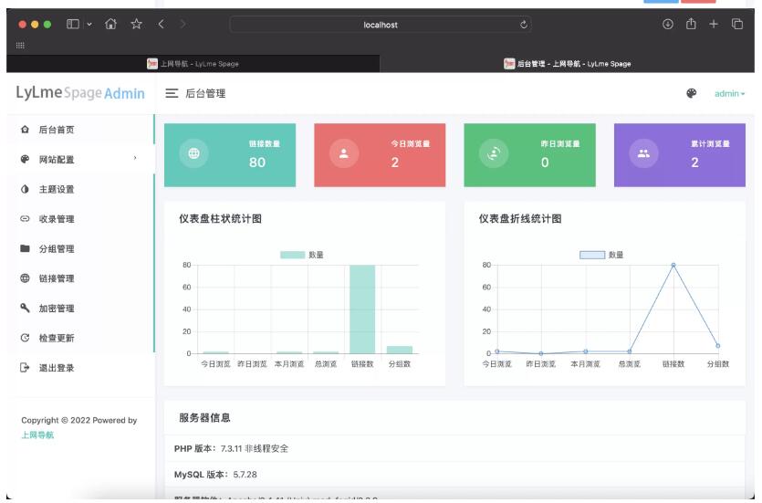Click the 仪表盘折线统计图 heading
Viewport: 762px width, 503px height.
pyautogui.click(x=520, y=219)
